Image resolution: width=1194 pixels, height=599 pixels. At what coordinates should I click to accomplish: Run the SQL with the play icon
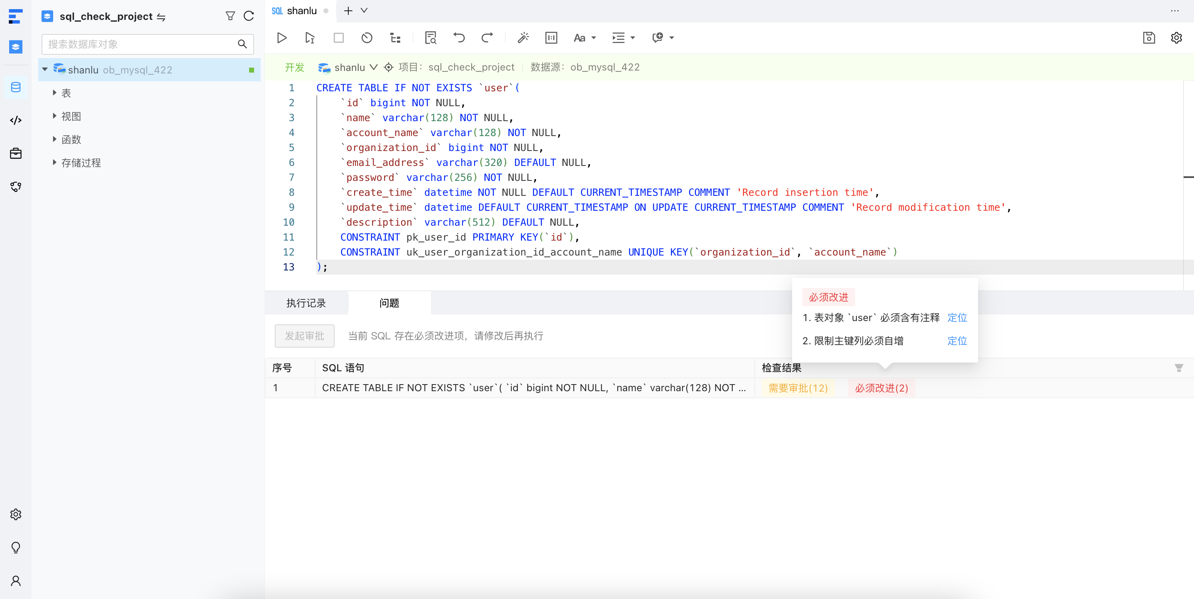coord(281,37)
